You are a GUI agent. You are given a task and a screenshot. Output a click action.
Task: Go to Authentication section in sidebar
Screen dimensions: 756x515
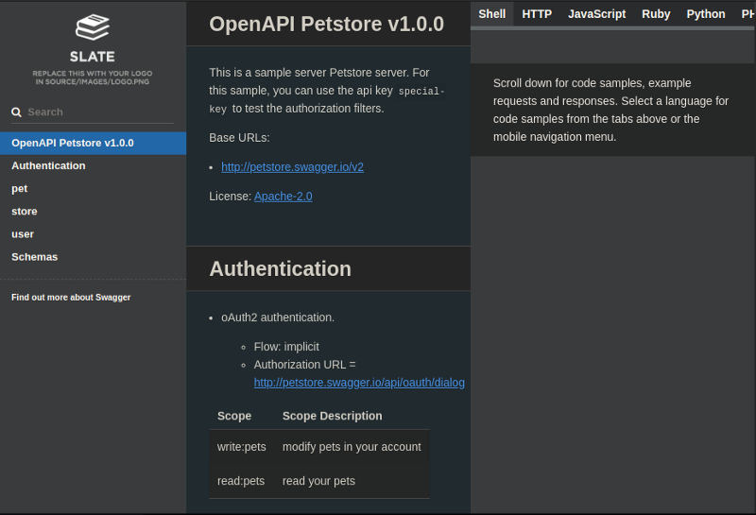click(48, 165)
